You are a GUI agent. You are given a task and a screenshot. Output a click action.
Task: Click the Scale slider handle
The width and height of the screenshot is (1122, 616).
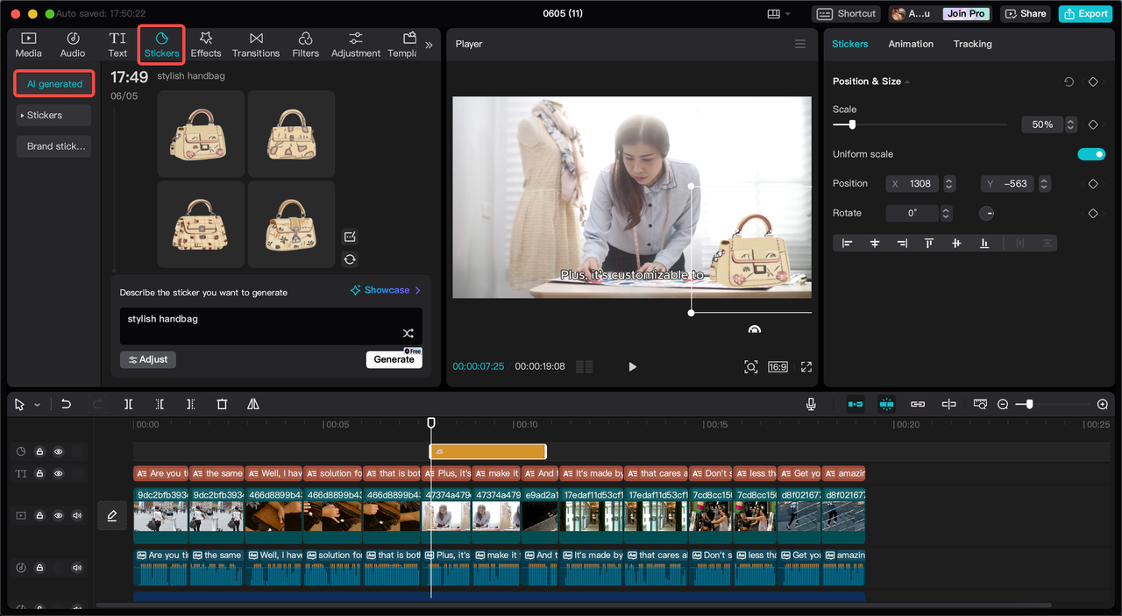pos(852,125)
